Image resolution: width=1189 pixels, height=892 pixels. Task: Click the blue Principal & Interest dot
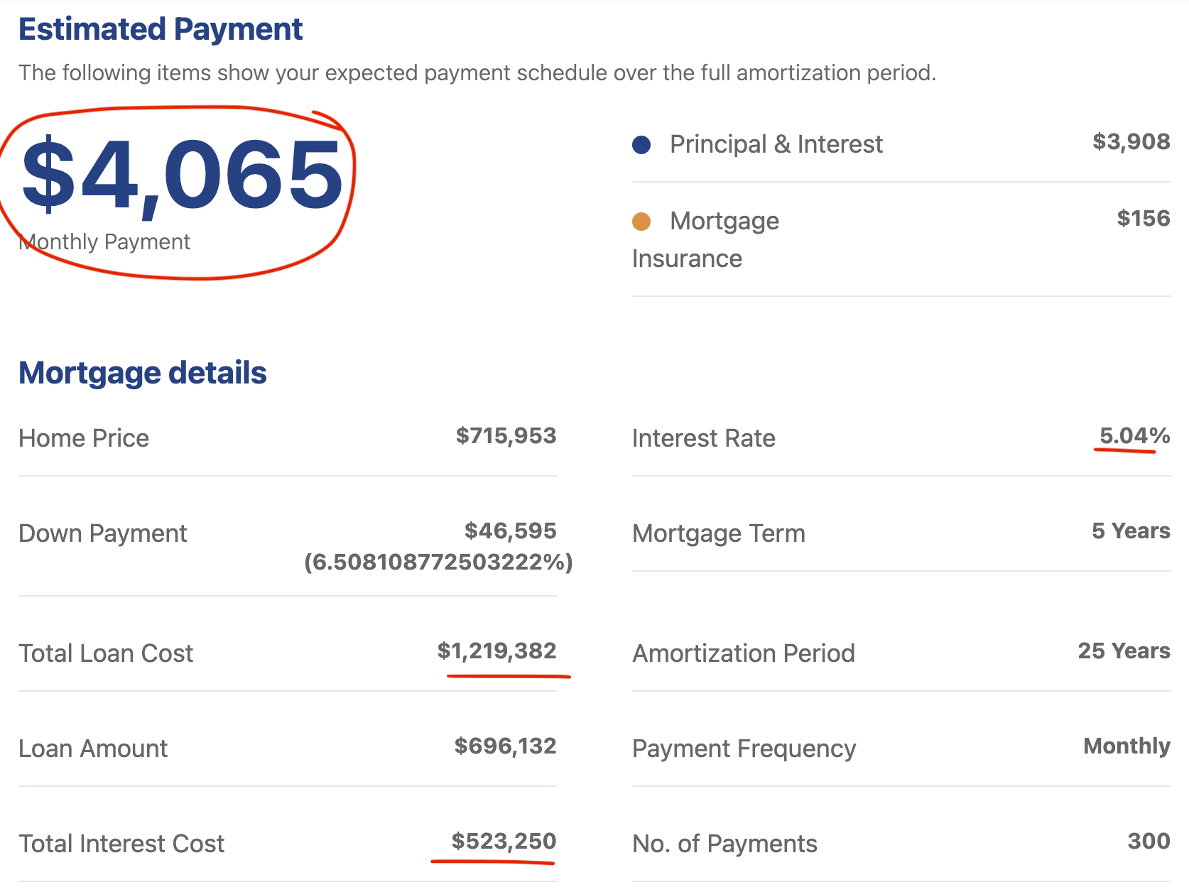coord(641,145)
